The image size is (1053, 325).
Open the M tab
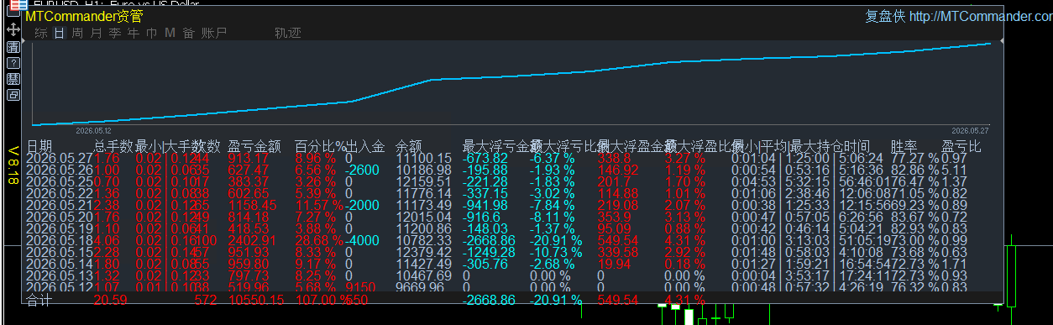click(x=170, y=34)
